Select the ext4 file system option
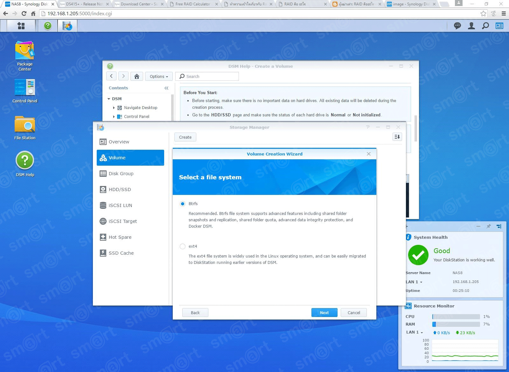The width and height of the screenshot is (509, 372). pyautogui.click(x=183, y=246)
